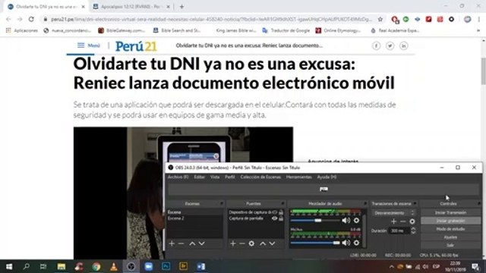Move the scene down in the Escenas panel
Image resolution: width=486 pixels, height=273 pixels.
coord(202,243)
